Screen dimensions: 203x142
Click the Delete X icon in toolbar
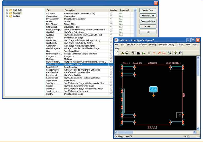[x=149, y=53]
